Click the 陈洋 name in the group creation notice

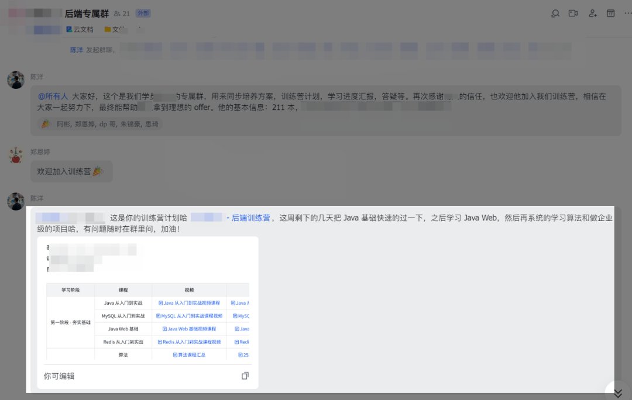point(77,50)
